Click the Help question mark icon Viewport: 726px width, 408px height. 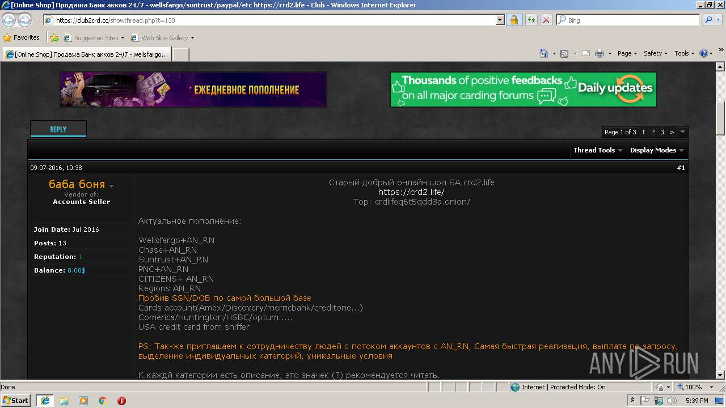704,53
